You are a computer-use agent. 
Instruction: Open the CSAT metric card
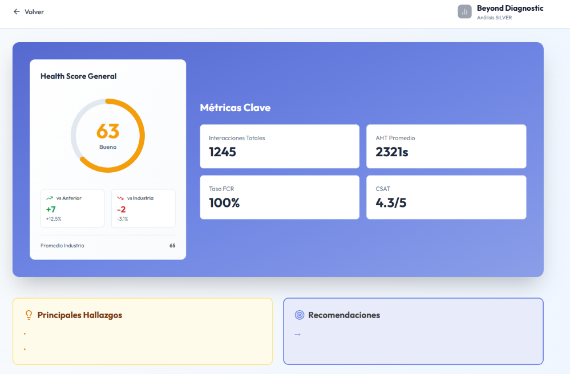(446, 197)
